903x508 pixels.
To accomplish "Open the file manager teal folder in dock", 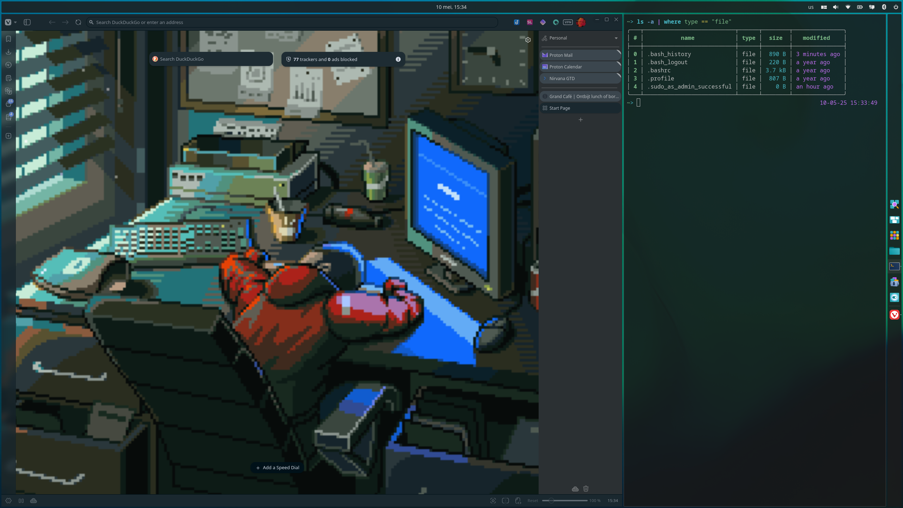I will [x=894, y=251].
